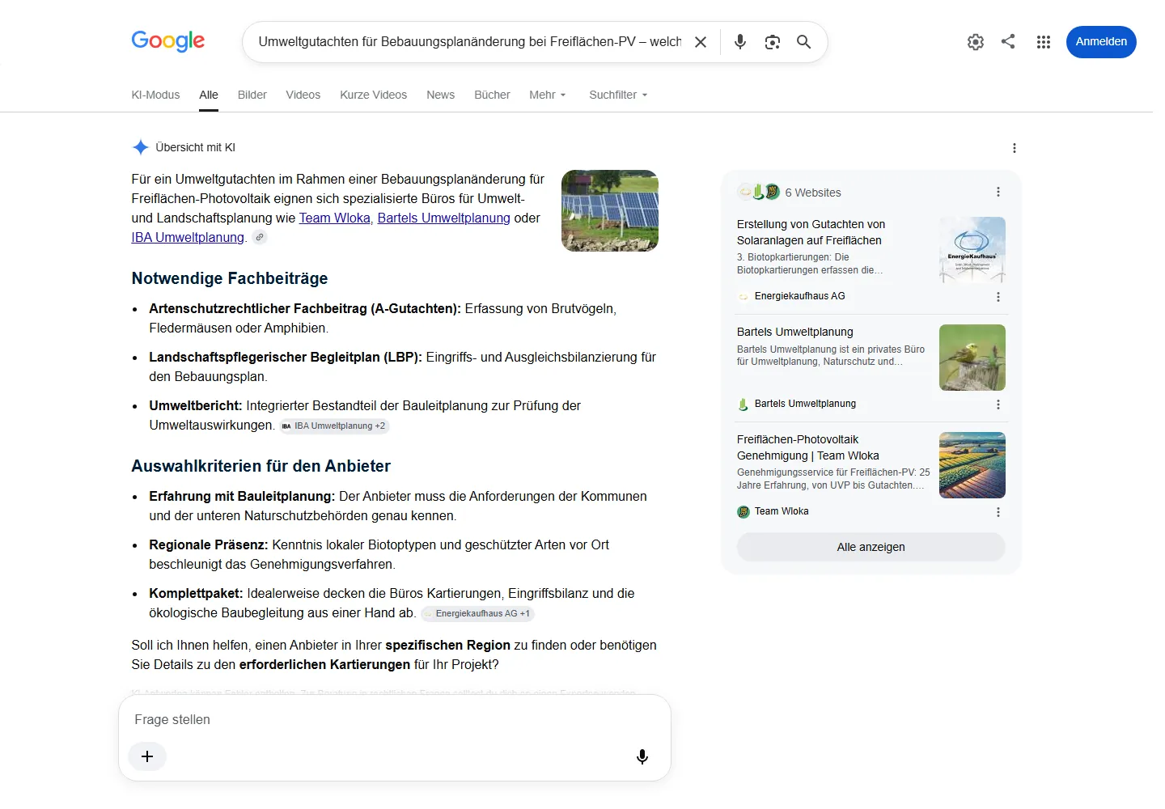The image size is (1165, 809).
Task: Open the IBA Umweltplanung inline link
Action: point(188,237)
